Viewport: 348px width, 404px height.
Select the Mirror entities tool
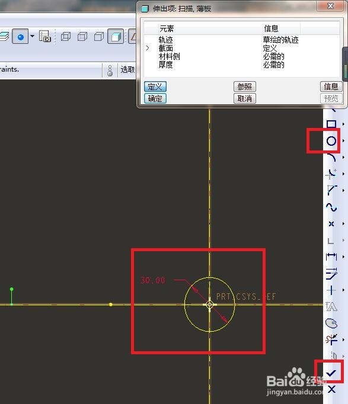coord(334,356)
